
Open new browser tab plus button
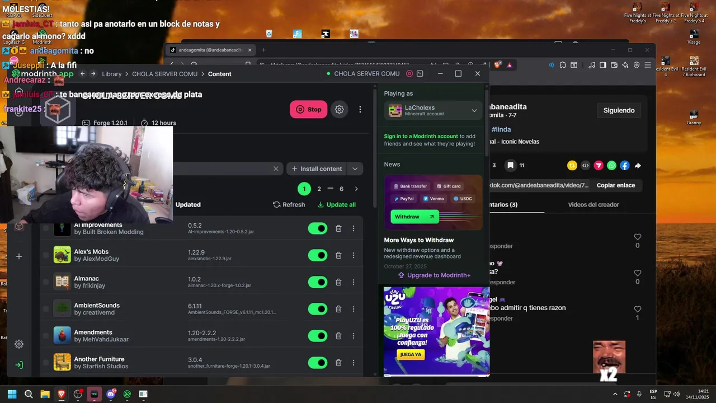click(x=263, y=50)
